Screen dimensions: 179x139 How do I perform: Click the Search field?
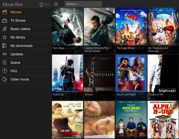[83, 4]
